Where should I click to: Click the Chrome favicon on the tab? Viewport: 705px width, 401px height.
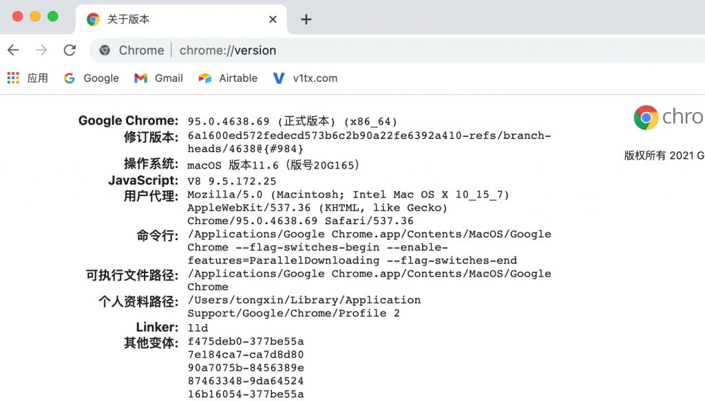click(x=93, y=19)
